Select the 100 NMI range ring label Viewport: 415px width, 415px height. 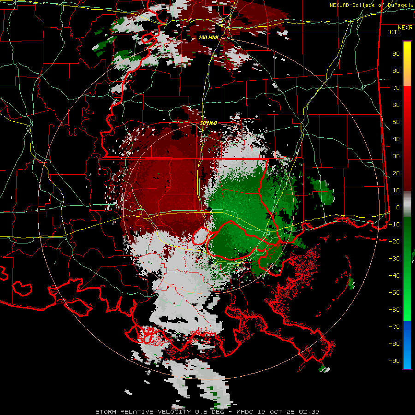click(208, 37)
